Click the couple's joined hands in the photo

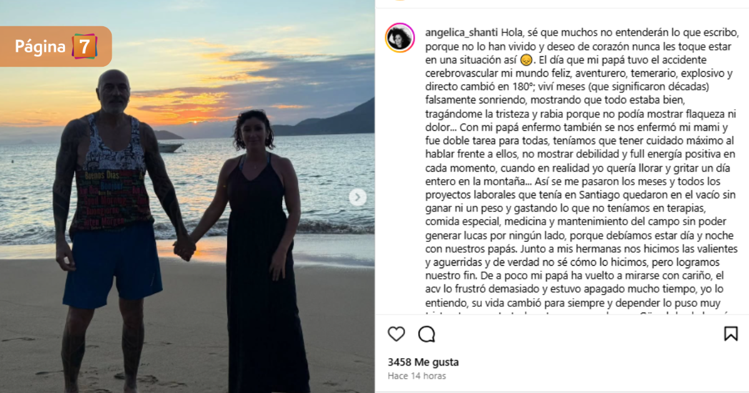coord(184,248)
